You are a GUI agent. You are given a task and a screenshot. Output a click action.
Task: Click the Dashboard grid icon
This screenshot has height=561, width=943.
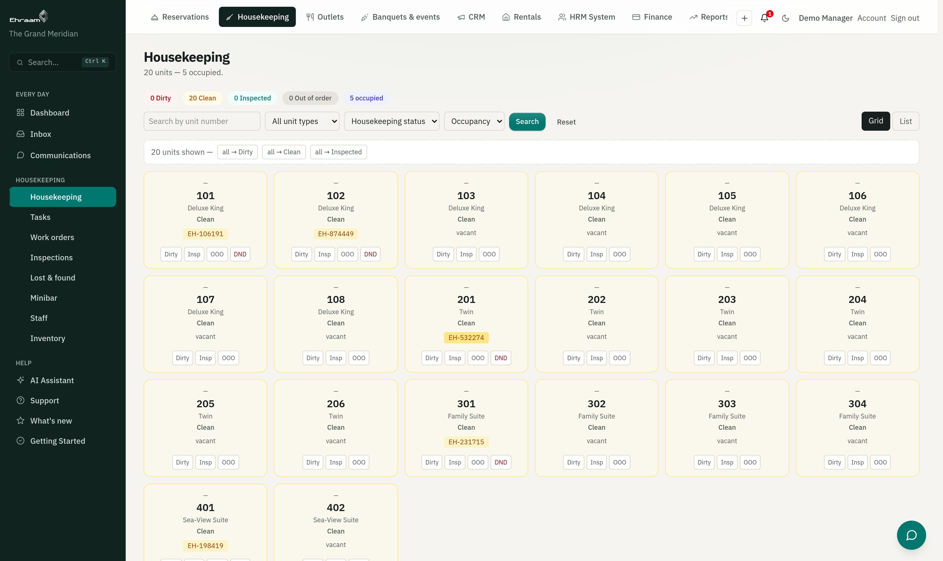click(x=20, y=113)
